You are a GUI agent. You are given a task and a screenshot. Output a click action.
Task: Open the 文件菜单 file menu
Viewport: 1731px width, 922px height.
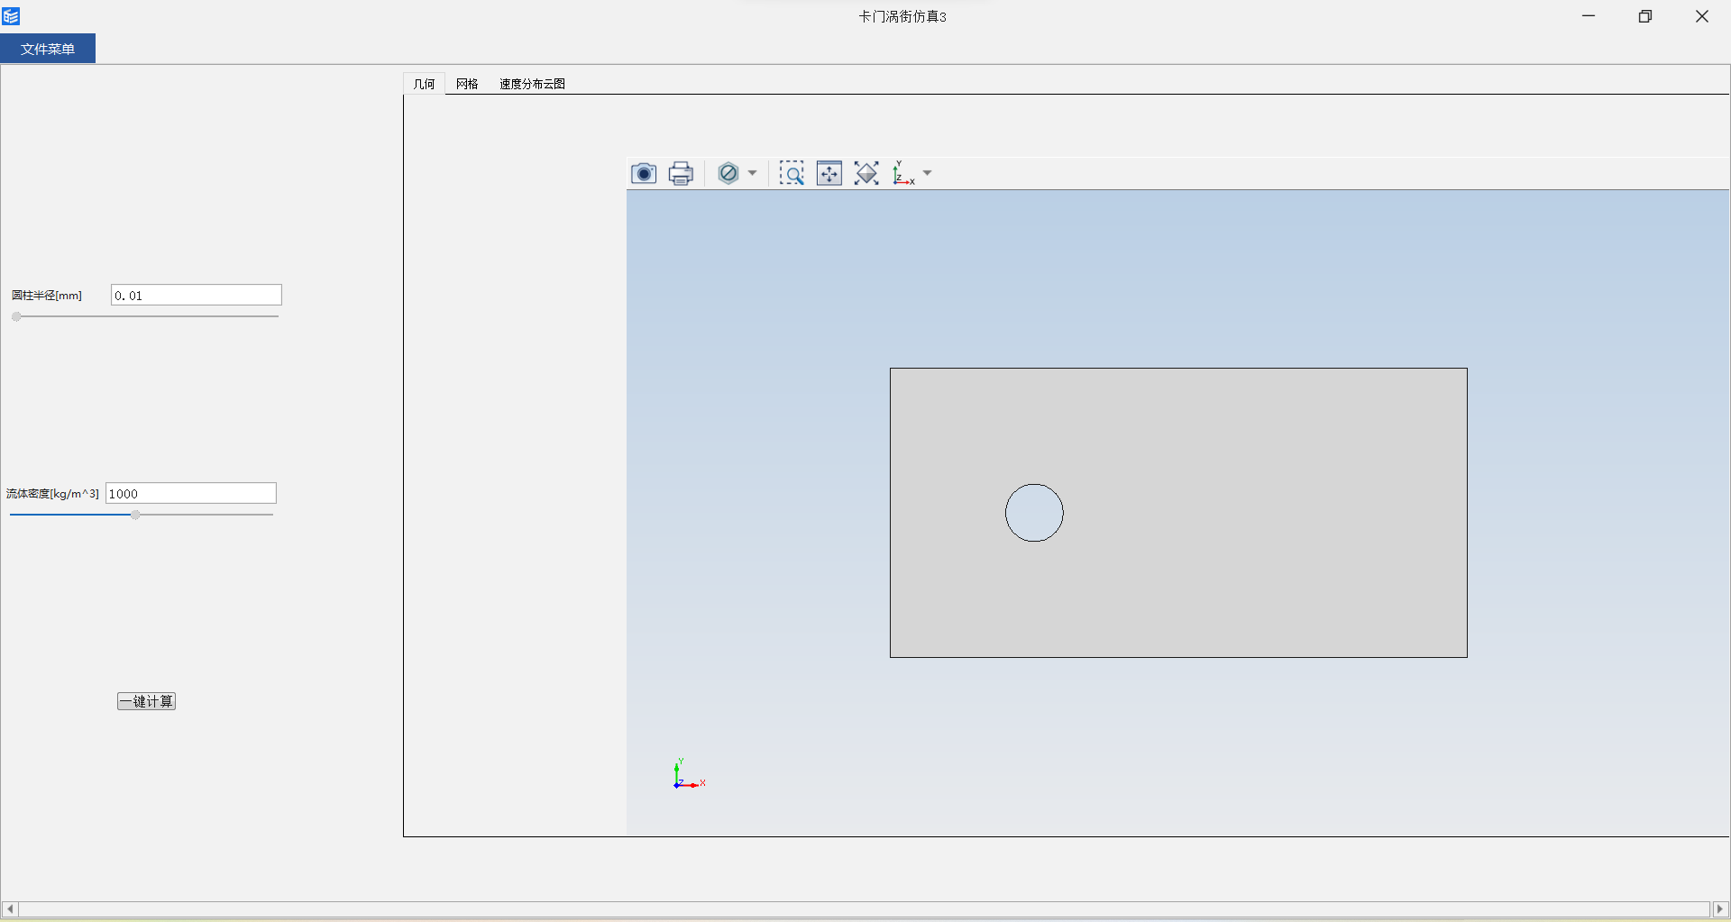[x=48, y=49]
